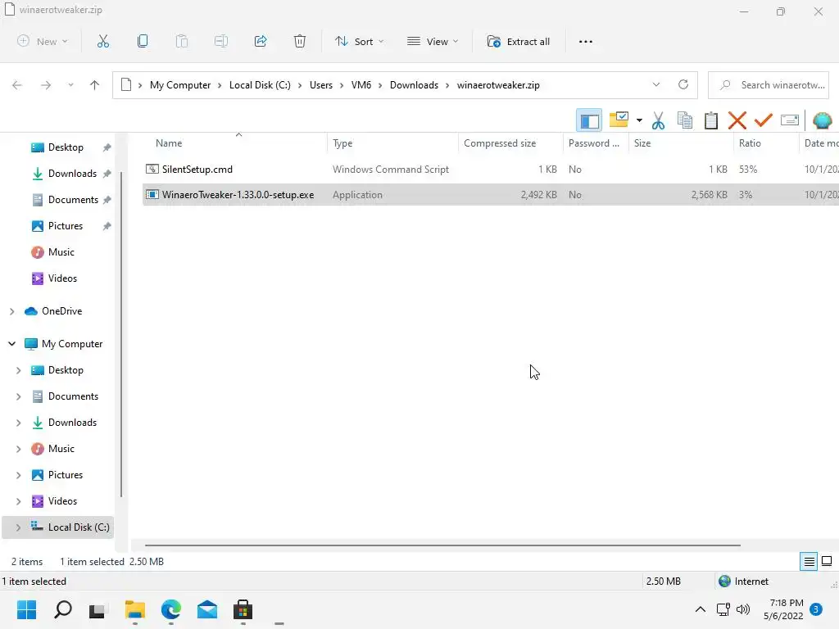Image resolution: width=839 pixels, height=629 pixels.
Task: Expand the OneDrive tree node
Action: [11, 311]
